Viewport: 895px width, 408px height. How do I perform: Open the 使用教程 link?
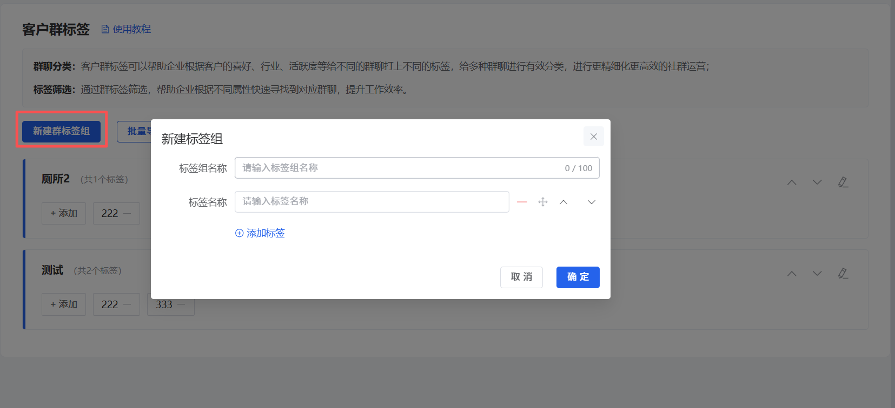[x=131, y=29]
